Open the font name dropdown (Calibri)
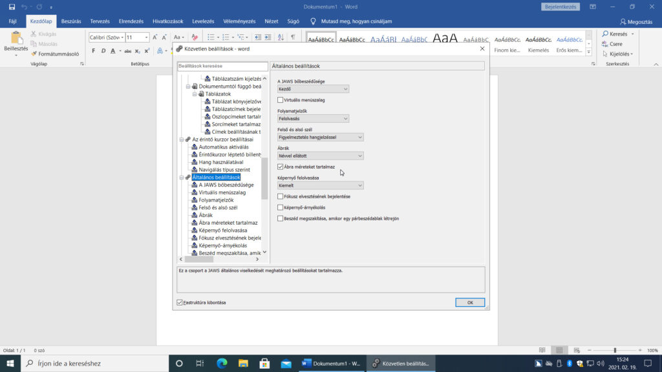Image resolution: width=662 pixels, height=372 pixels. (122, 37)
